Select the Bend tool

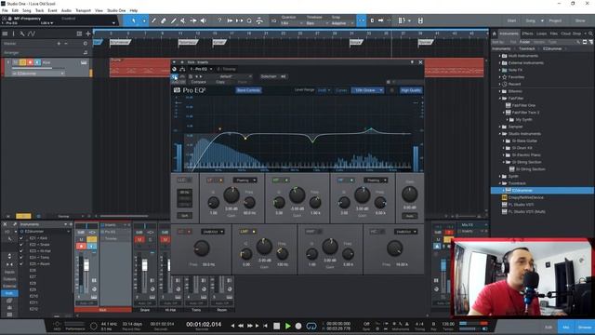(x=193, y=20)
